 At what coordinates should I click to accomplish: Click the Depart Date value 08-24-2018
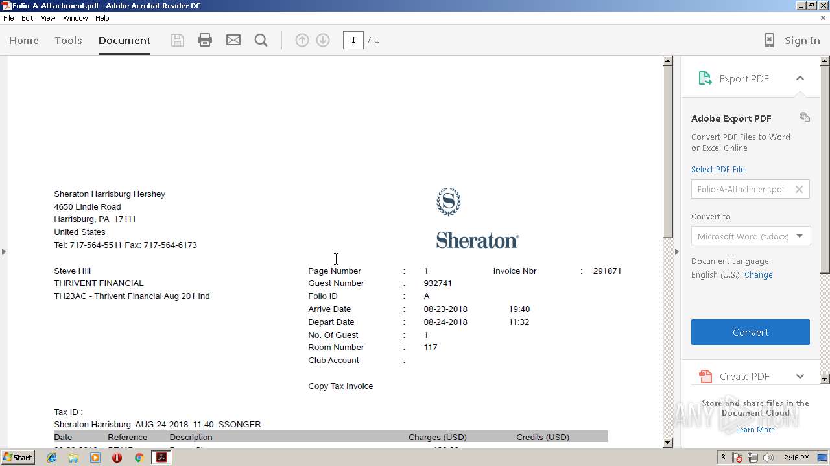click(445, 322)
